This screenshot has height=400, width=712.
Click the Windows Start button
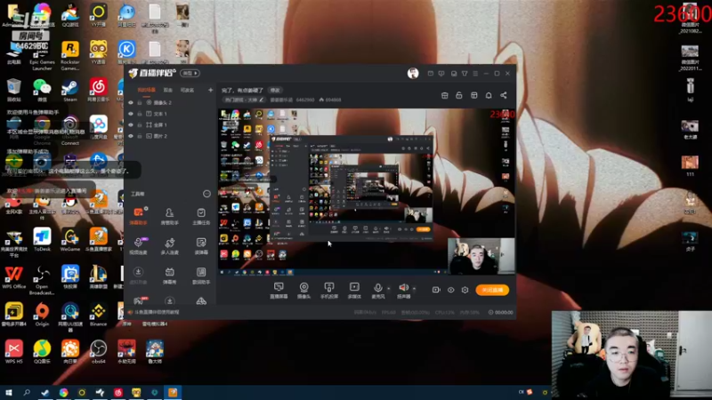coord(9,392)
